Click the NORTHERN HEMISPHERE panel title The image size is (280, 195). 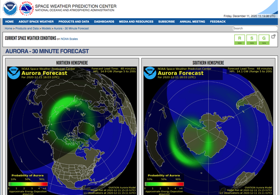72,63
